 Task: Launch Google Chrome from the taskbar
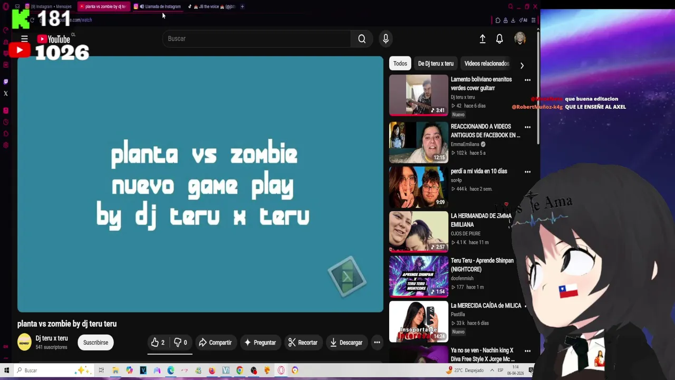(239, 370)
